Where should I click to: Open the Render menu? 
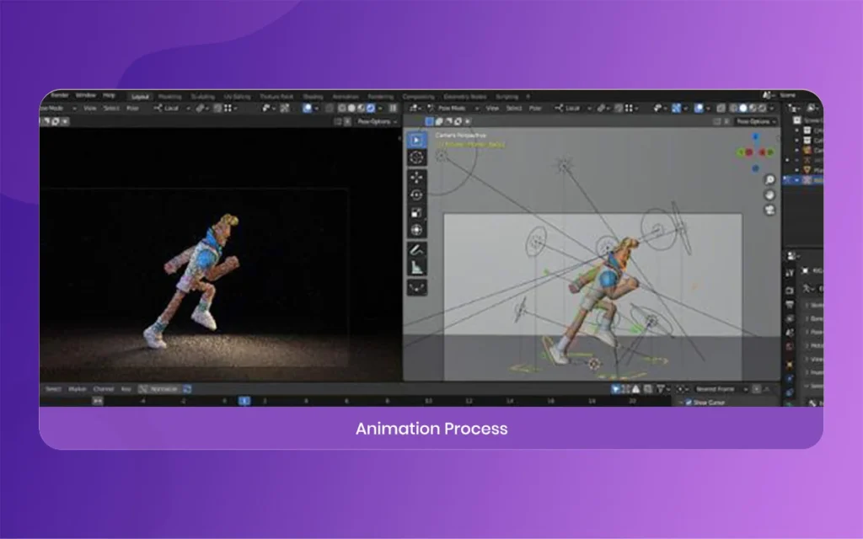[x=59, y=95]
